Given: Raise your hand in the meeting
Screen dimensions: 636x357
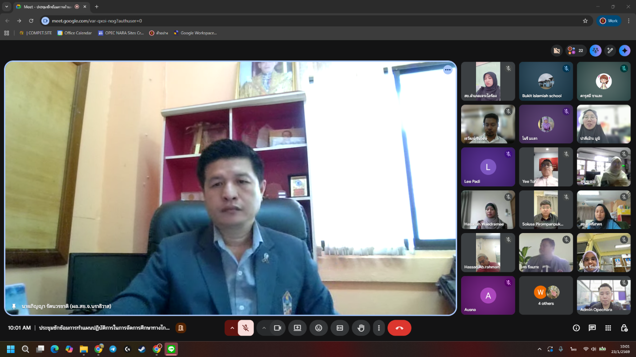Looking at the screenshot, I should (361, 328).
